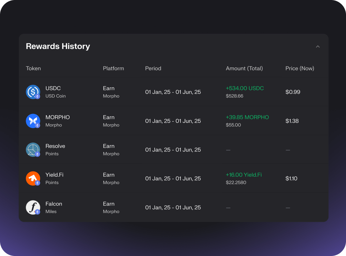346x256 pixels.
Task: Click the USDC row period dates
Action: point(173,92)
